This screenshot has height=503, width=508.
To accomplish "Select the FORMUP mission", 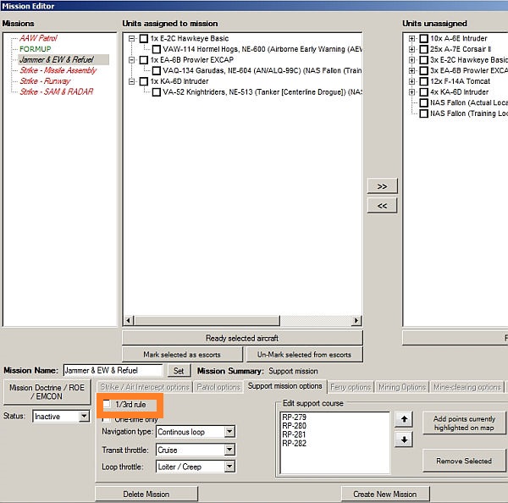I will pos(35,49).
